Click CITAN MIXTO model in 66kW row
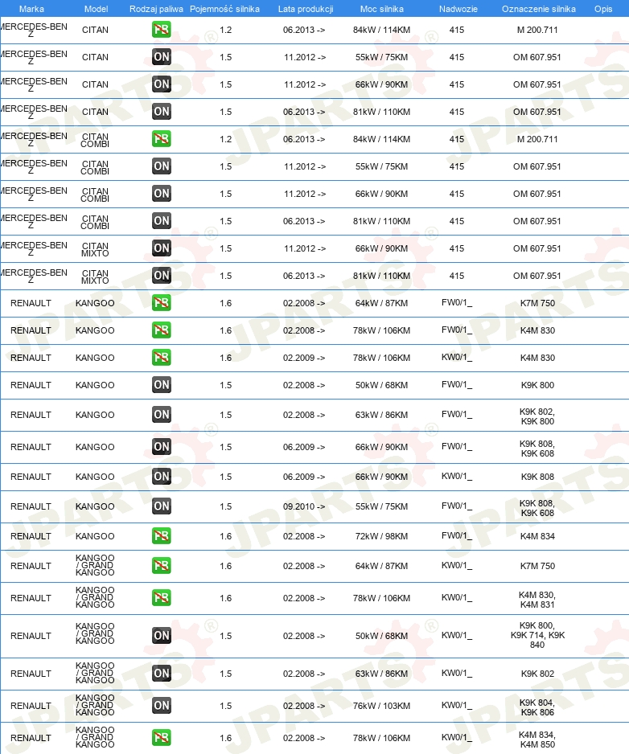Viewport: 629px width, 754px height. click(x=95, y=249)
